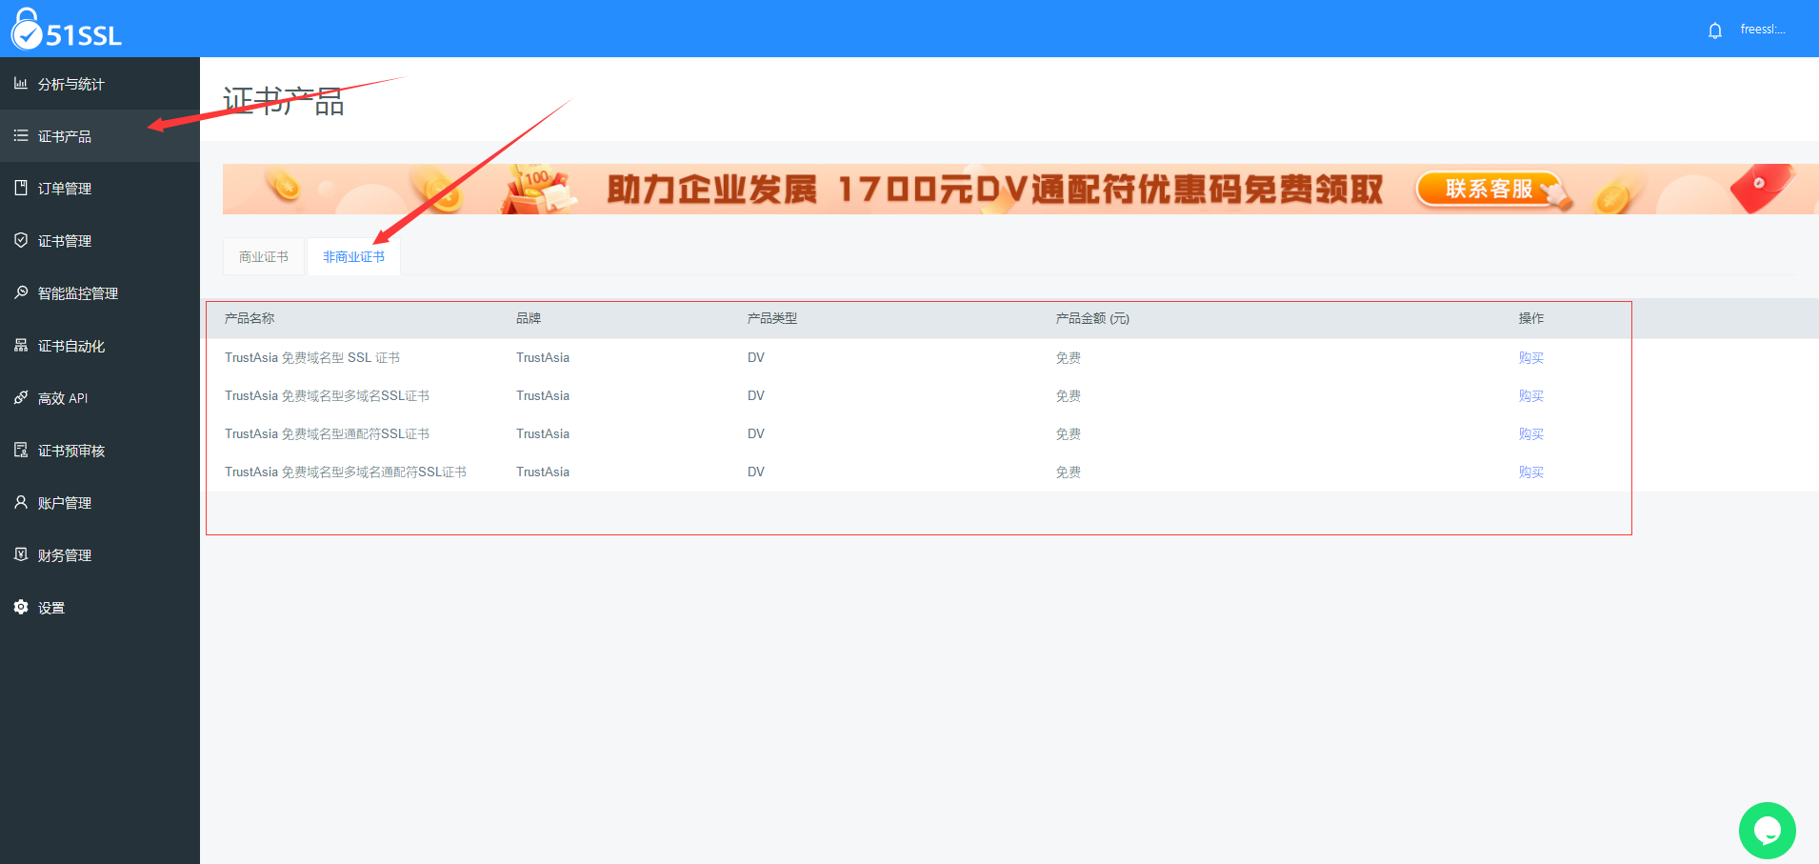Select 证书产品 sidebar menu item
This screenshot has height=864, width=1819.
coord(100,136)
